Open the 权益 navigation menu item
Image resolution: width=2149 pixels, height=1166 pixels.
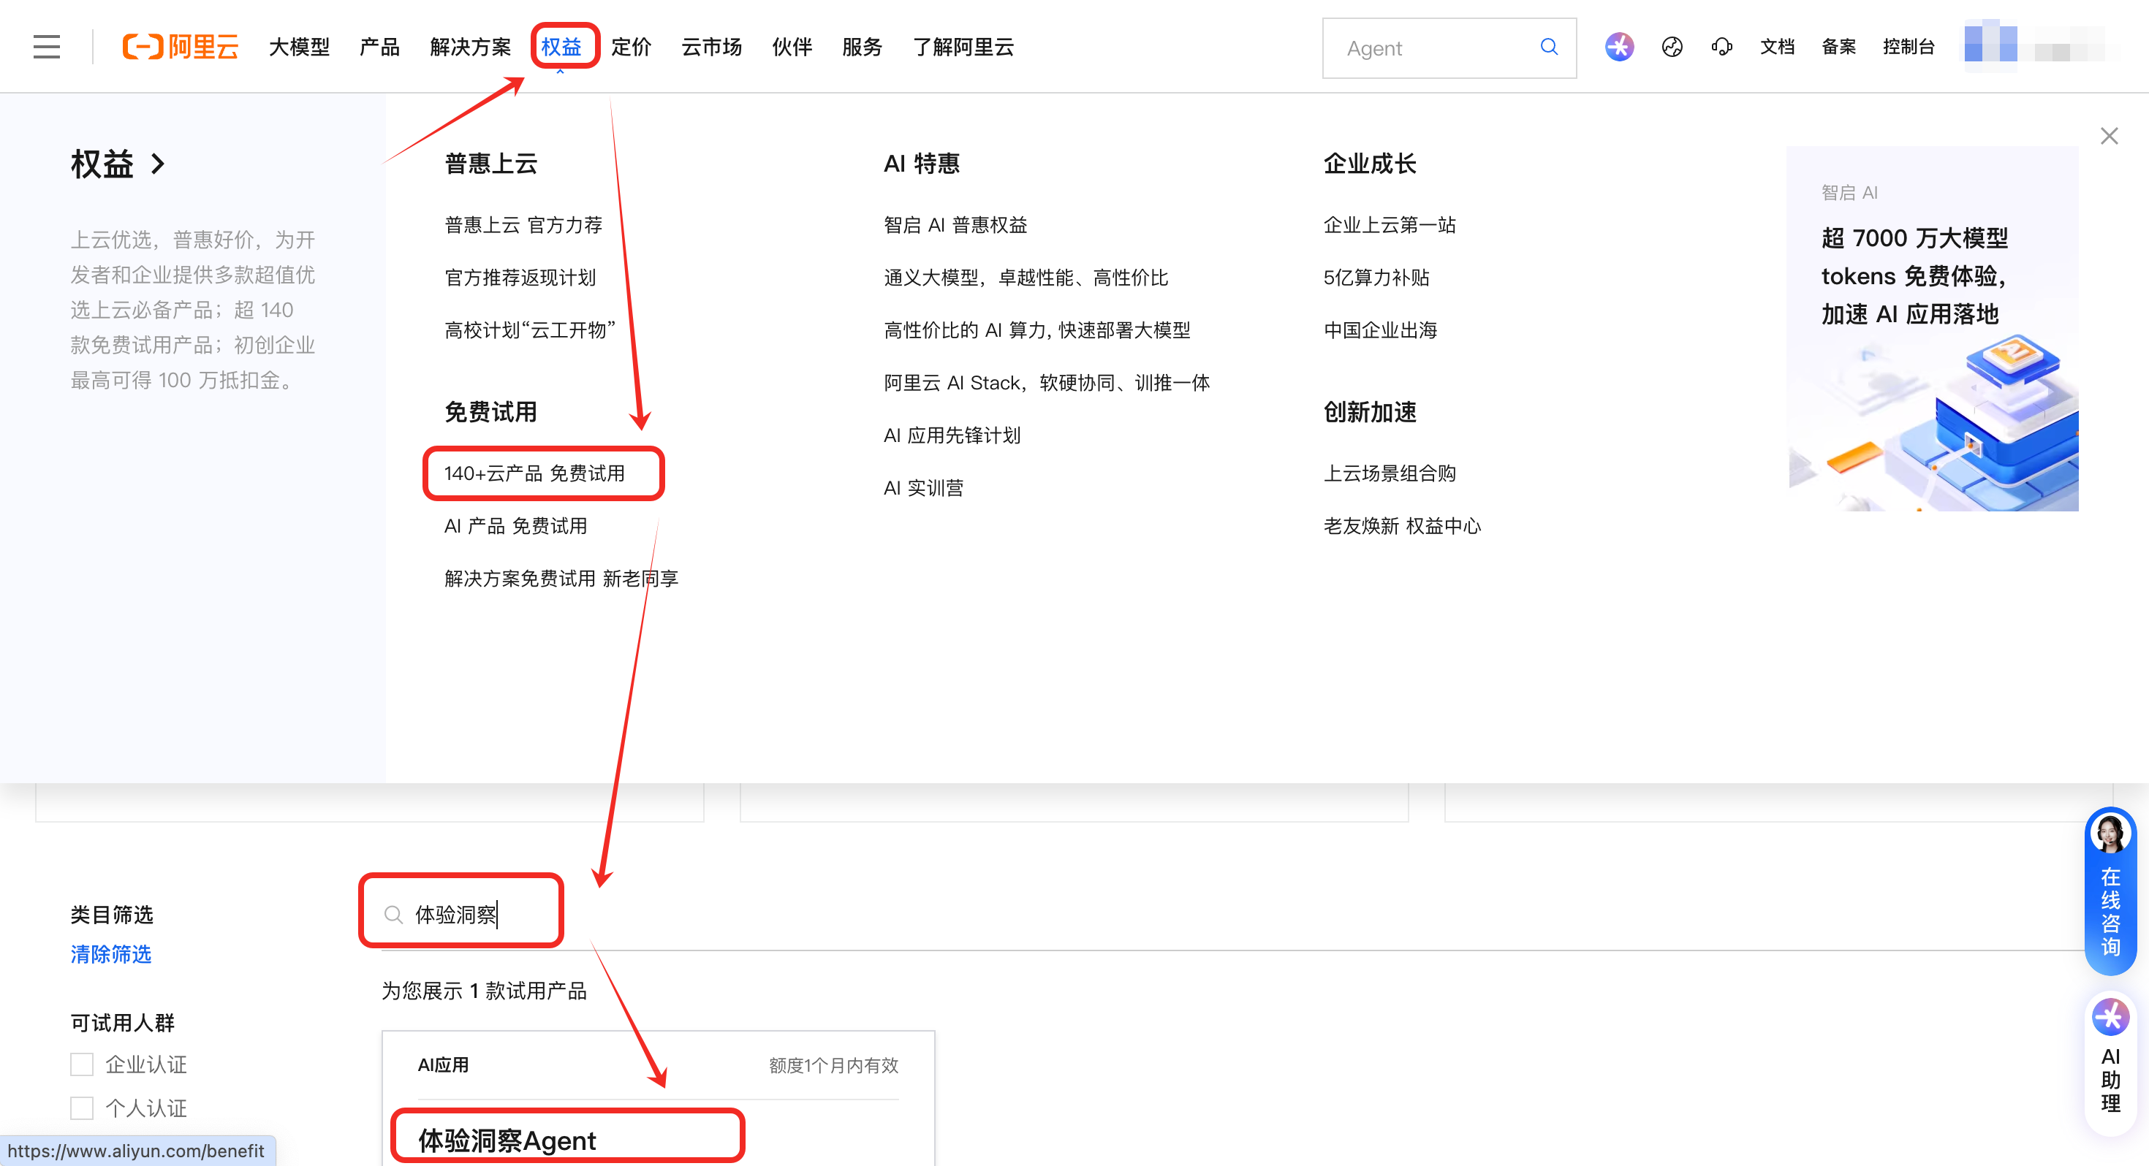pyautogui.click(x=561, y=47)
